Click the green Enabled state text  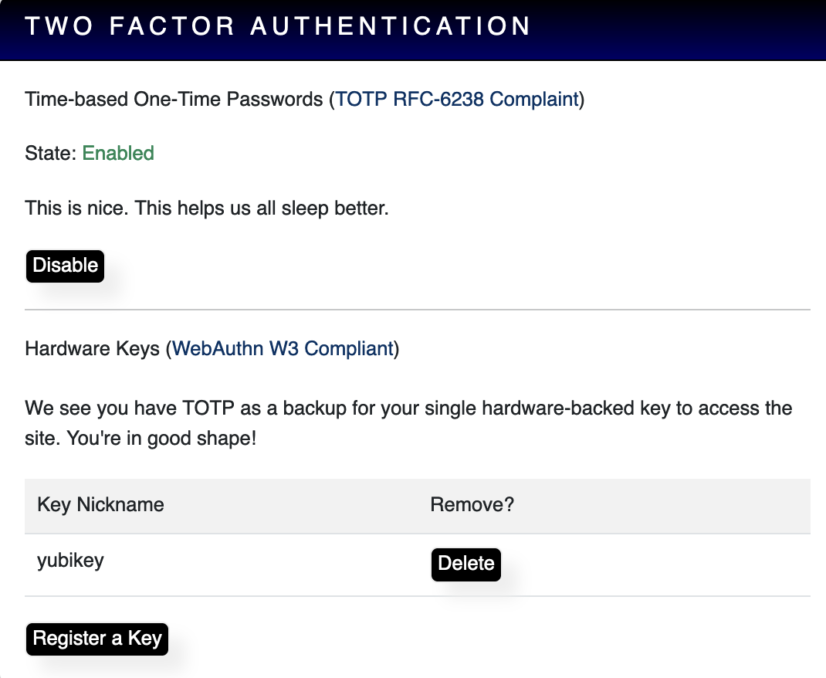coord(118,154)
